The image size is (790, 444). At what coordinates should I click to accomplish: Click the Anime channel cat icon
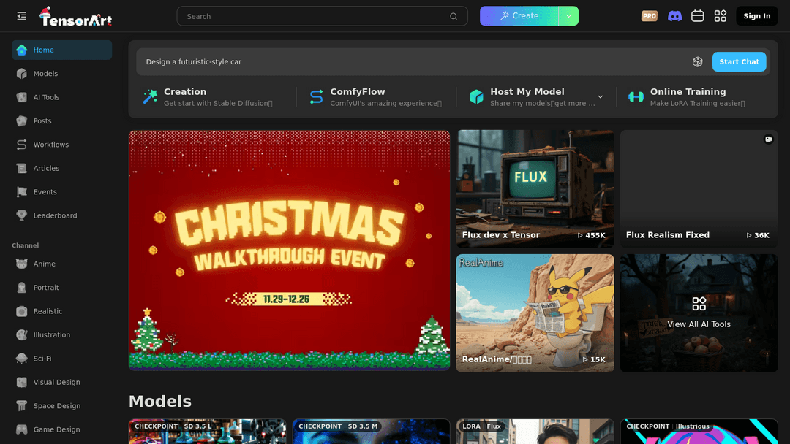pyautogui.click(x=22, y=264)
